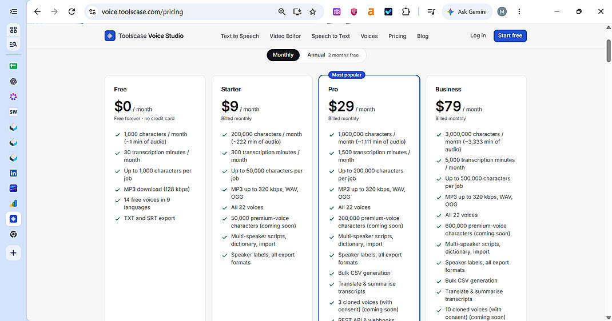Click the address bar URL field
The height and width of the screenshot is (321, 612).
click(x=188, y=11)
